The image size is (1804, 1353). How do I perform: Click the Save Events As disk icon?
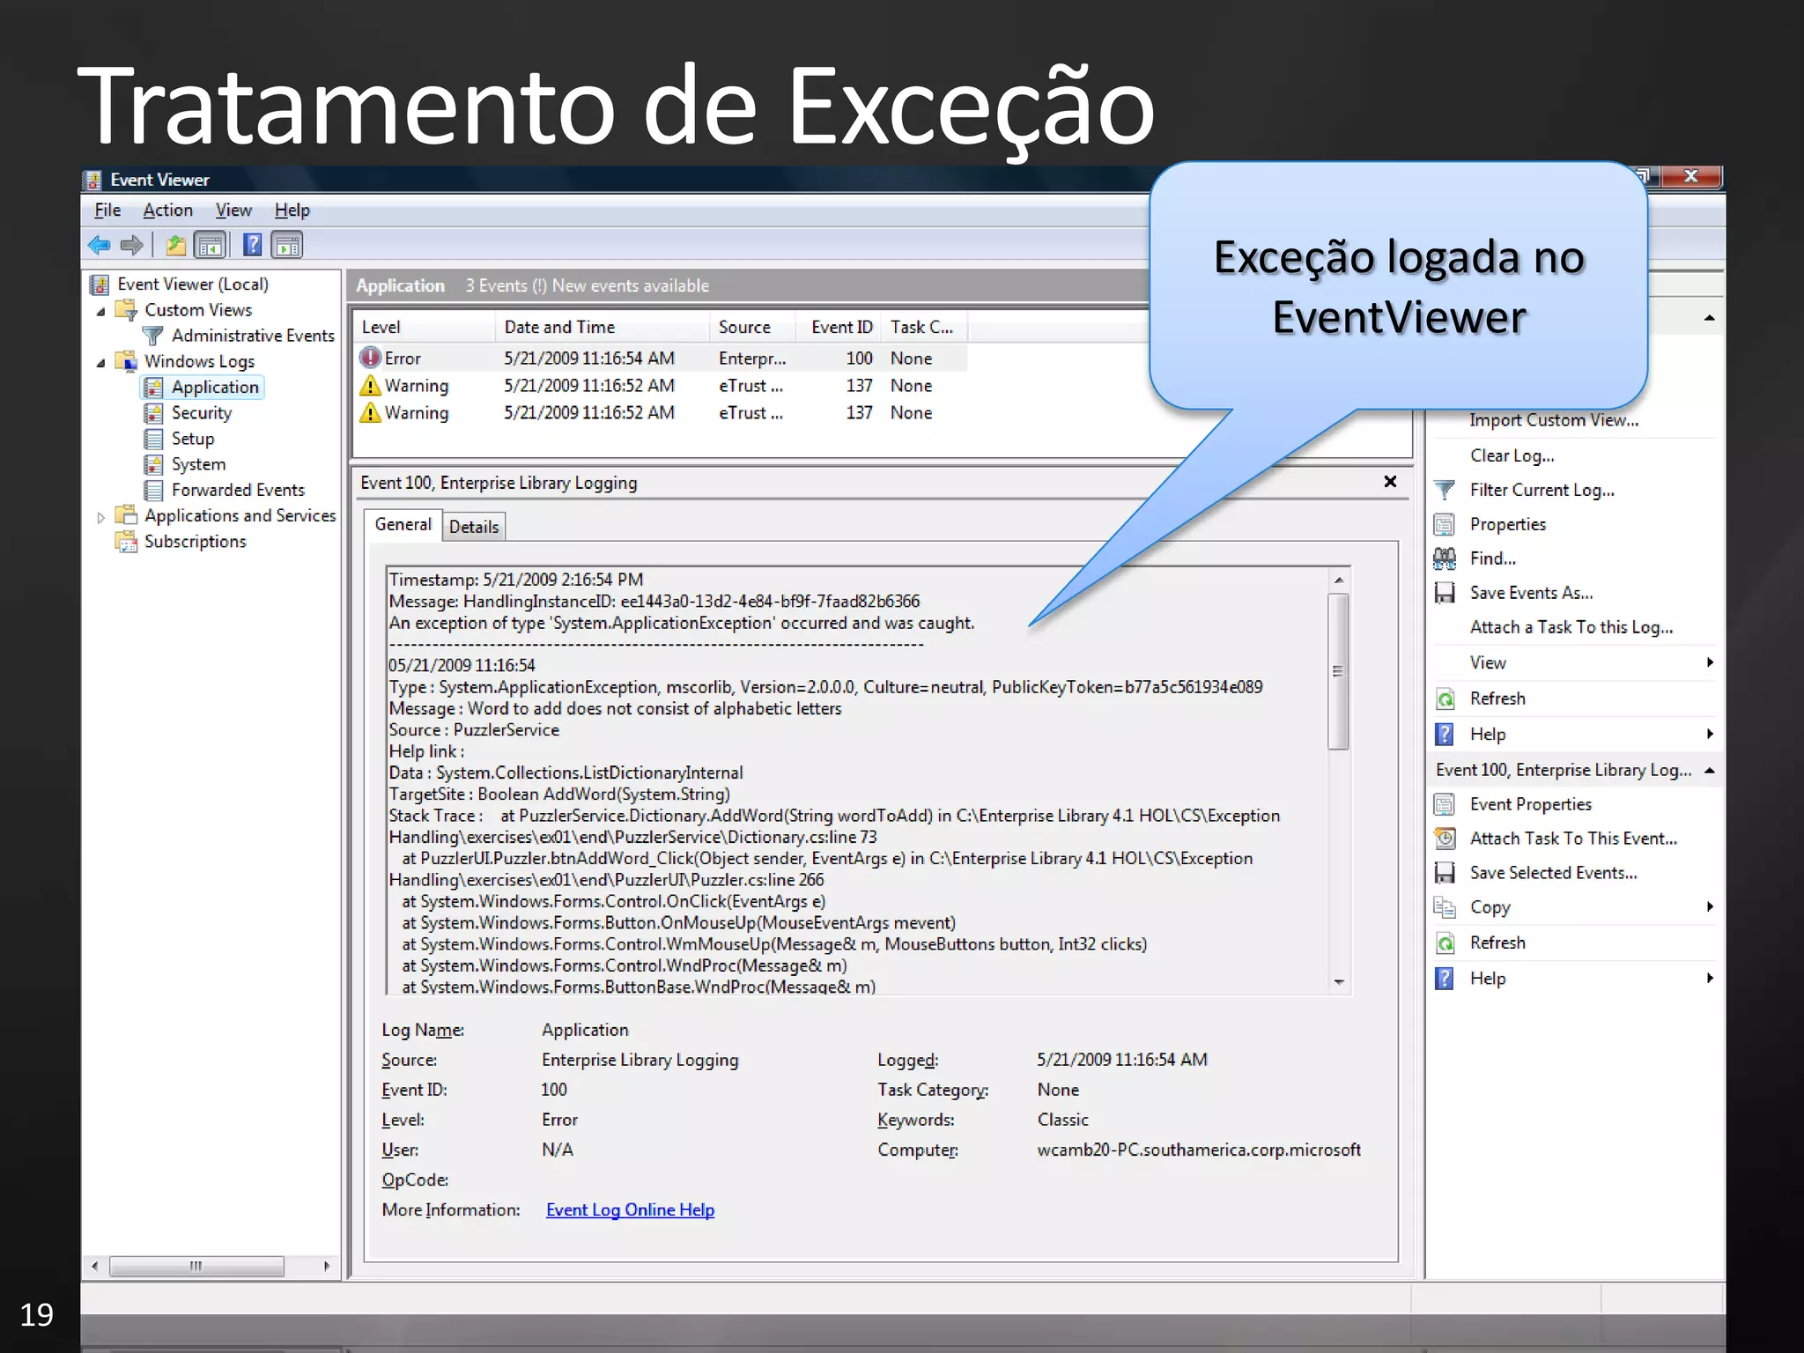(1445, 593)
